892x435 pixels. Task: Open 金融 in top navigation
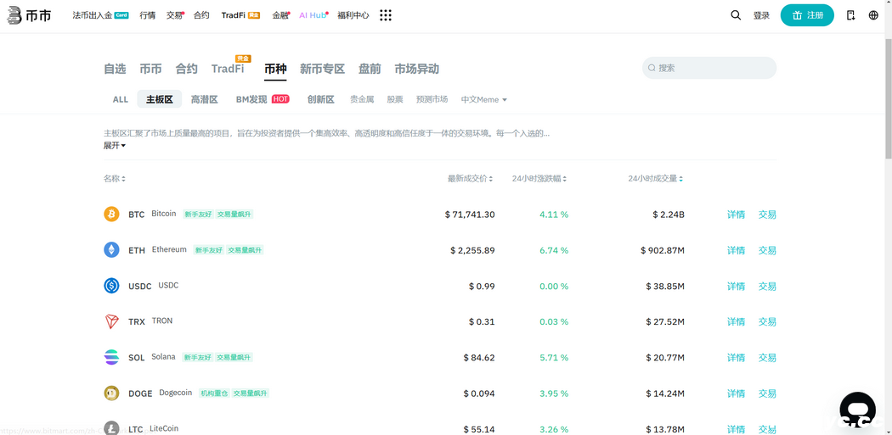[280, 15]
